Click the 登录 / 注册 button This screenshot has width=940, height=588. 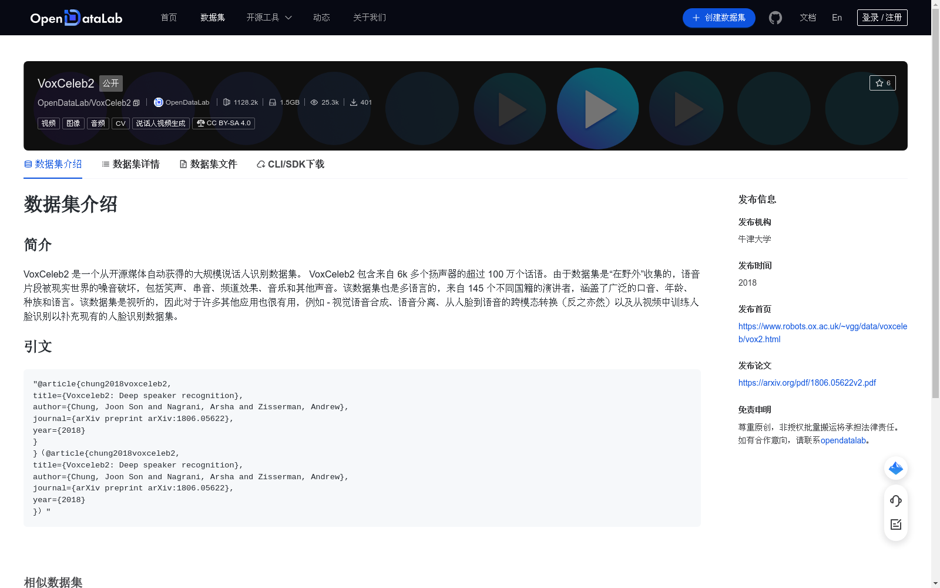[882, 18]
